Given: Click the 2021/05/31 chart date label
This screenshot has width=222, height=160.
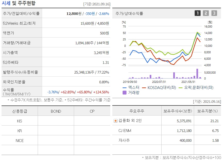Looking at the screenshot, I should [x=188, y=82].
